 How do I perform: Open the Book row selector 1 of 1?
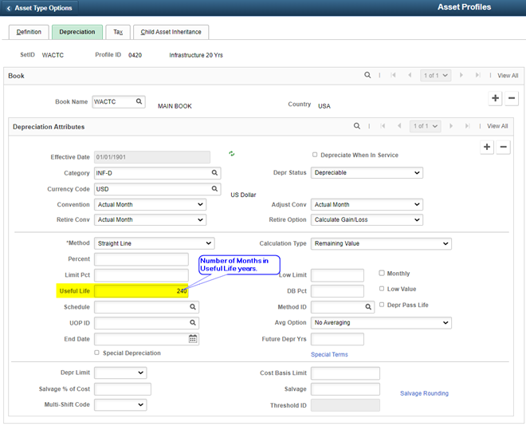coord(435,75)
